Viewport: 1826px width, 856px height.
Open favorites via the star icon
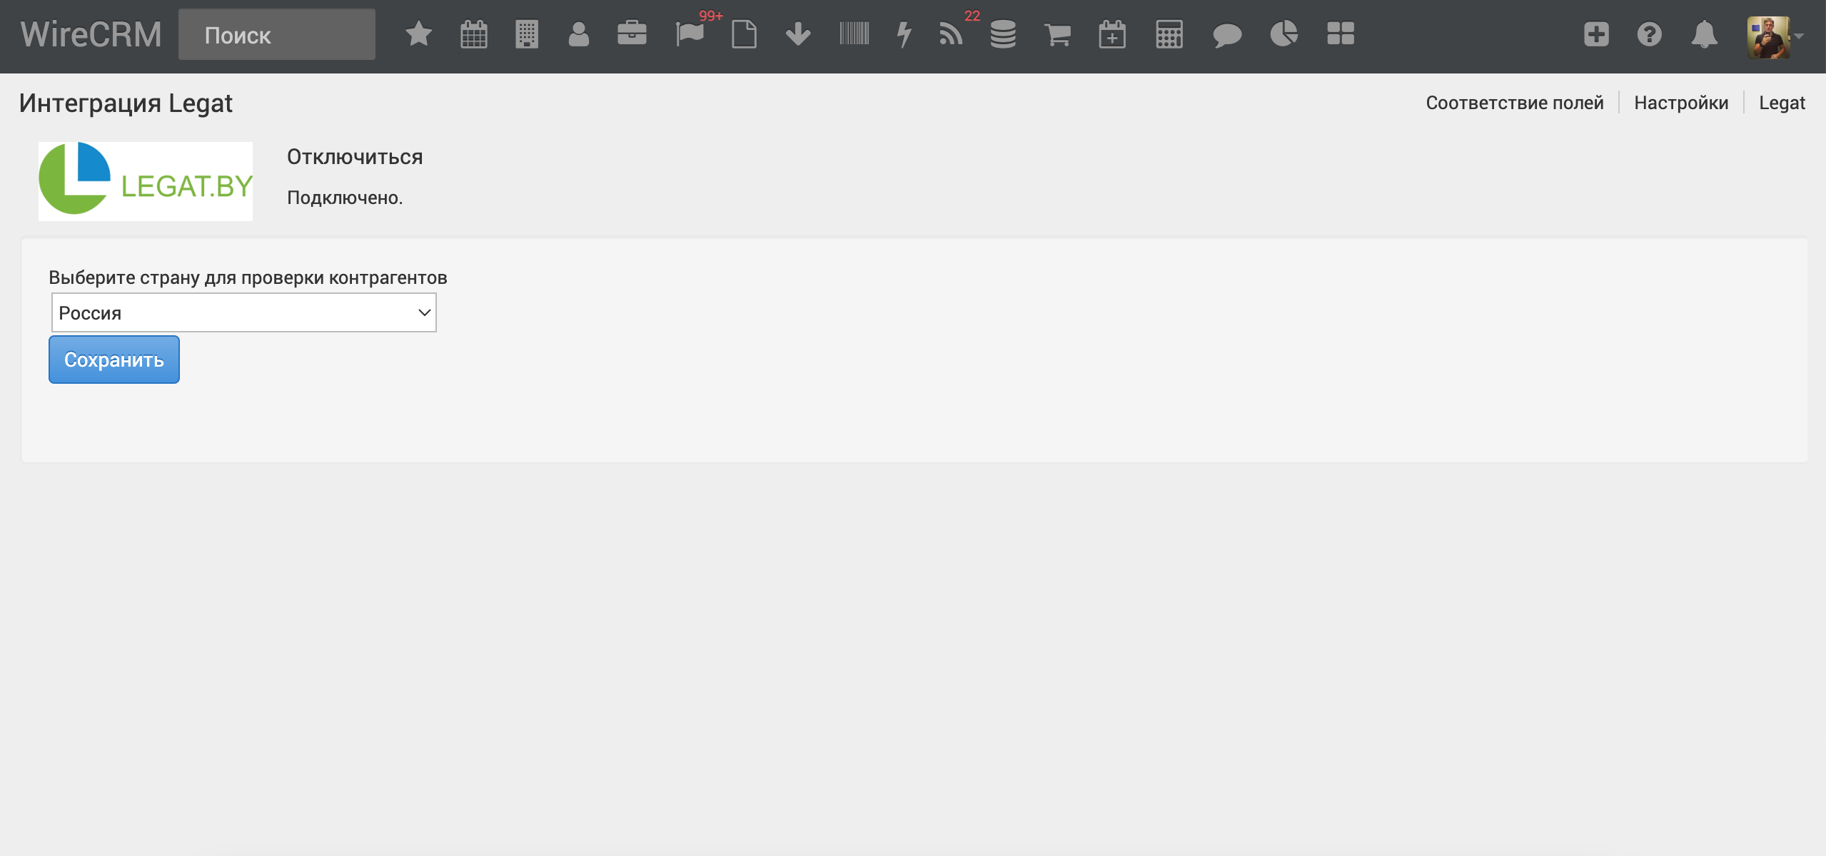pyautogui.click(x=419, y=34)
